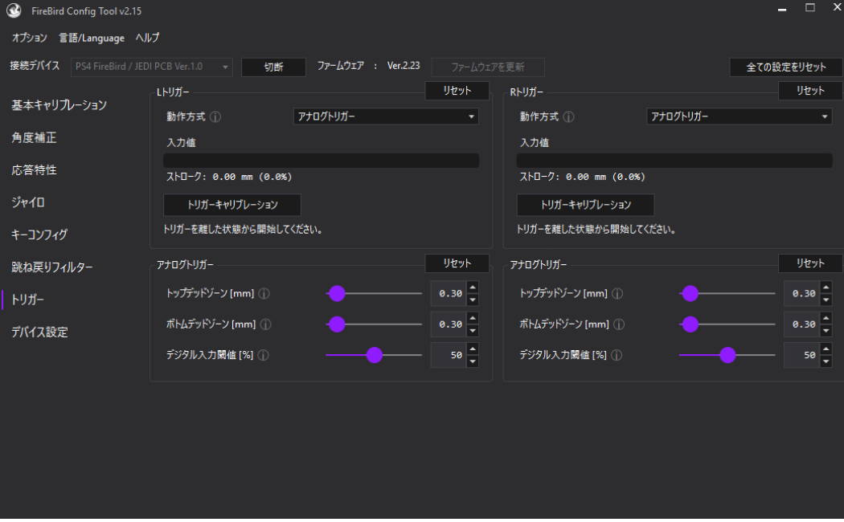Decrease left ボトムデッドゾーン value
Viewport: 844px width, 522px height.
[x=473, y=331]
